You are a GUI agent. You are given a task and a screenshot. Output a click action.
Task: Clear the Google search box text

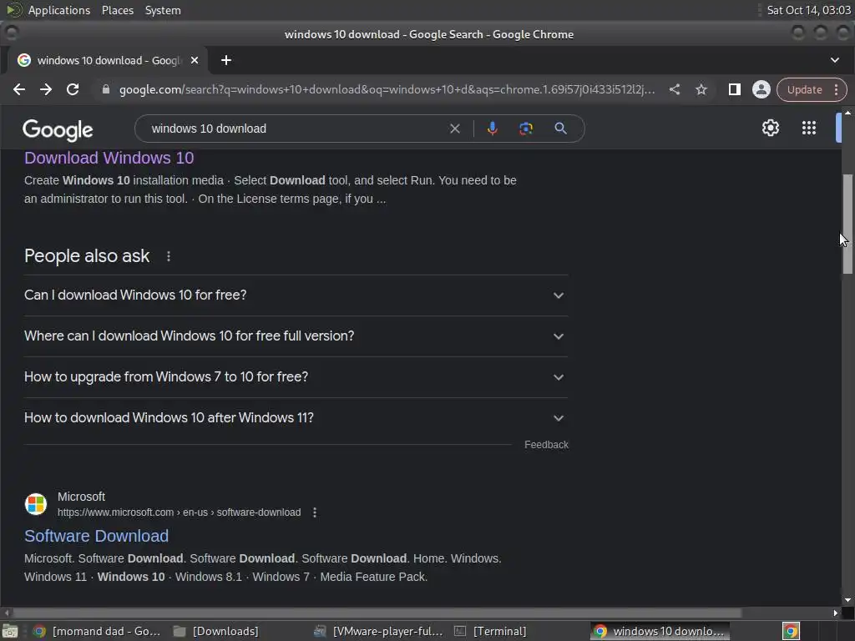pos(455,129)
